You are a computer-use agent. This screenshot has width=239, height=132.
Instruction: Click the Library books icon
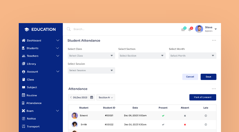point(24,63)
